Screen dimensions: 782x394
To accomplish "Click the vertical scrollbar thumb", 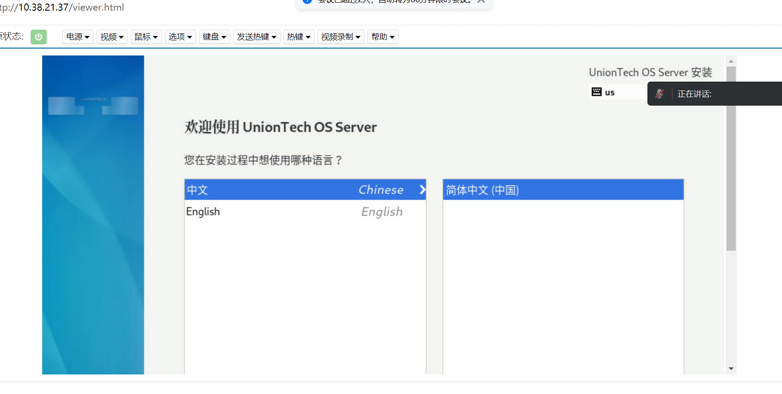I will [x=731, y=158].
